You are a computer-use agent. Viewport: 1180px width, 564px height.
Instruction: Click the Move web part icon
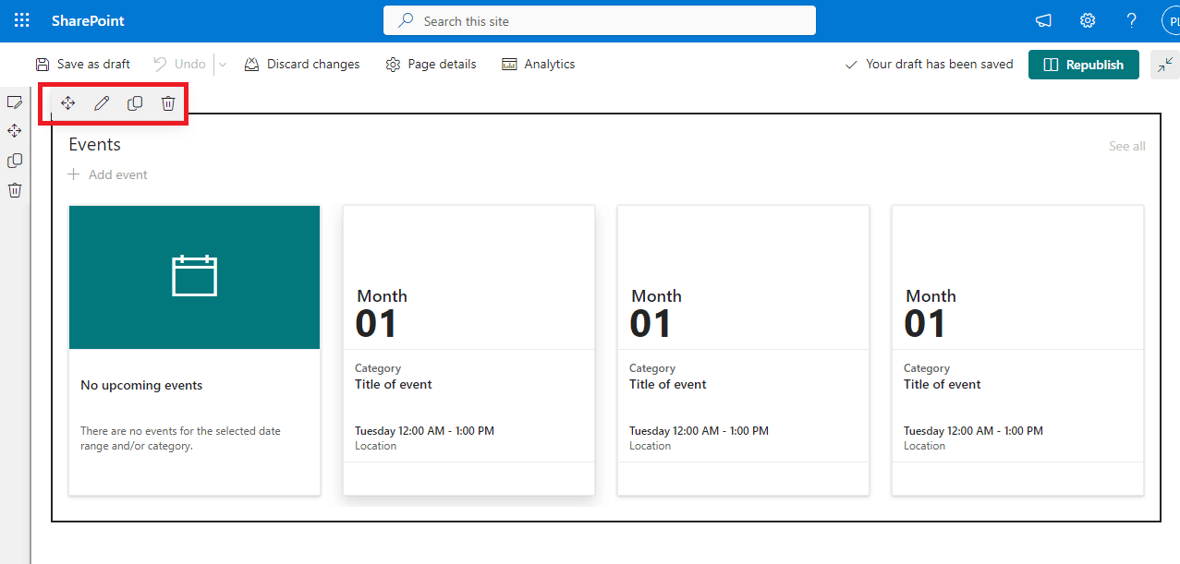(68, 103)
